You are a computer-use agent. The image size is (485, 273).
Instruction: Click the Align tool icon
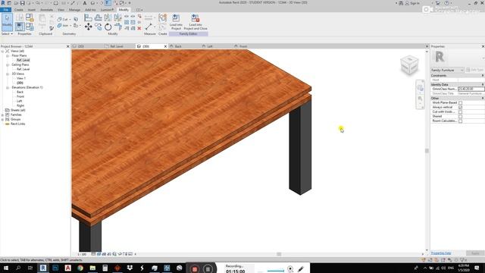(88, 17)
